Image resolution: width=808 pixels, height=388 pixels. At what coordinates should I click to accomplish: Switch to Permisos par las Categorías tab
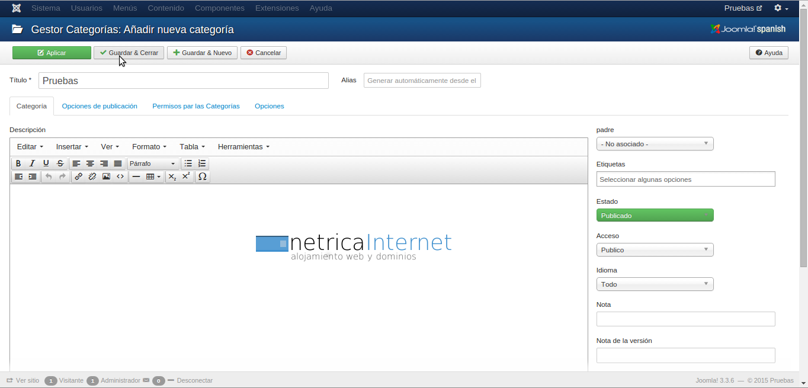(196, 106)
